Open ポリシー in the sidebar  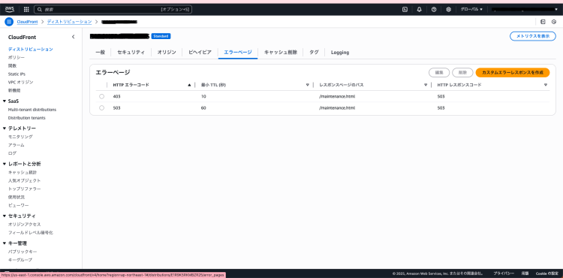pyautogui.click(x=17, y=57)
